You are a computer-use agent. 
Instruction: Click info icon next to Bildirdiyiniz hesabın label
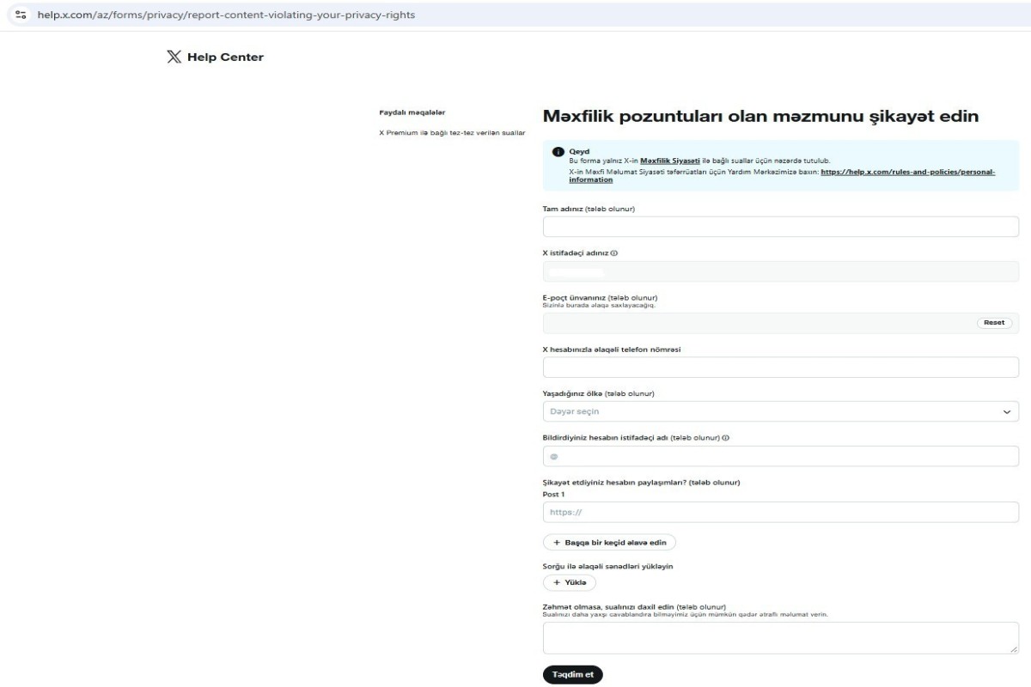click(726, 438)
